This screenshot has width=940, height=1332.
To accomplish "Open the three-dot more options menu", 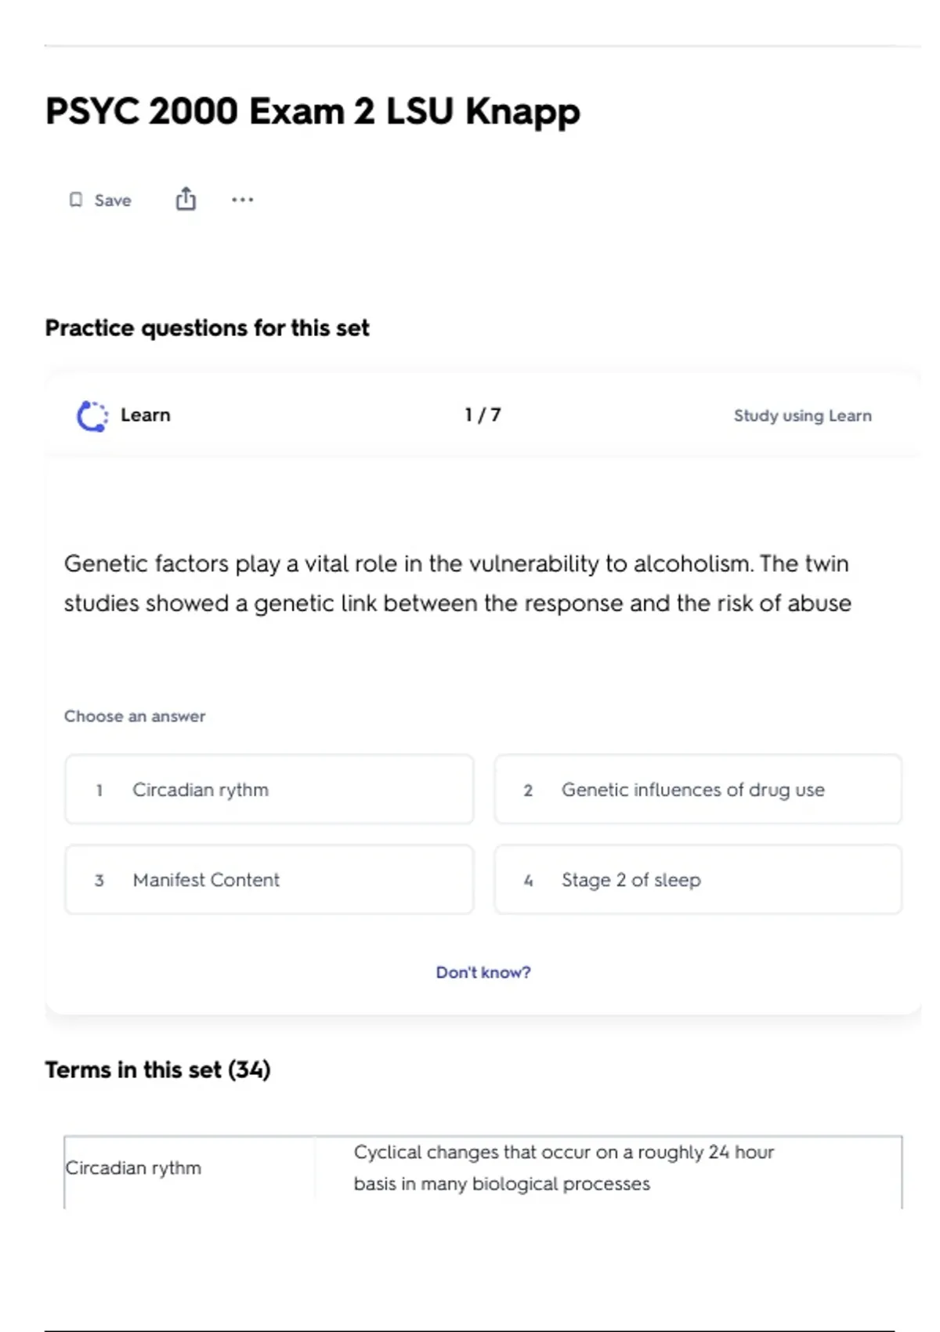I will coord(242,200).
